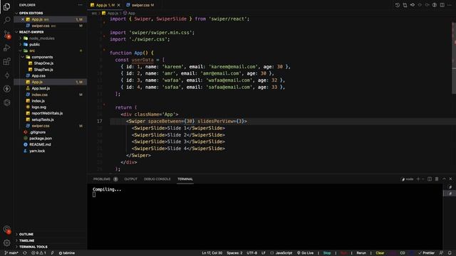The image size is (456, 256).
Task: Click Ln 17, Col 30 position indicator
Action: click(x=212, y=253)
